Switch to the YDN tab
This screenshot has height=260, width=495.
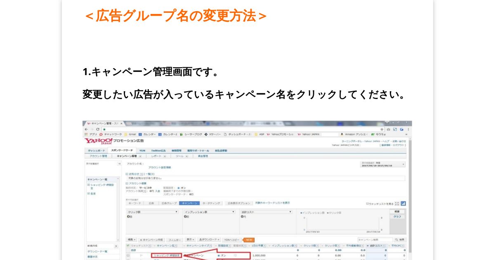[142, 151]
